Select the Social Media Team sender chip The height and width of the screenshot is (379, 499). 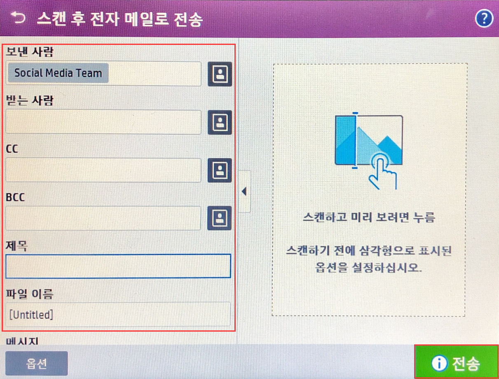point(58,73)
